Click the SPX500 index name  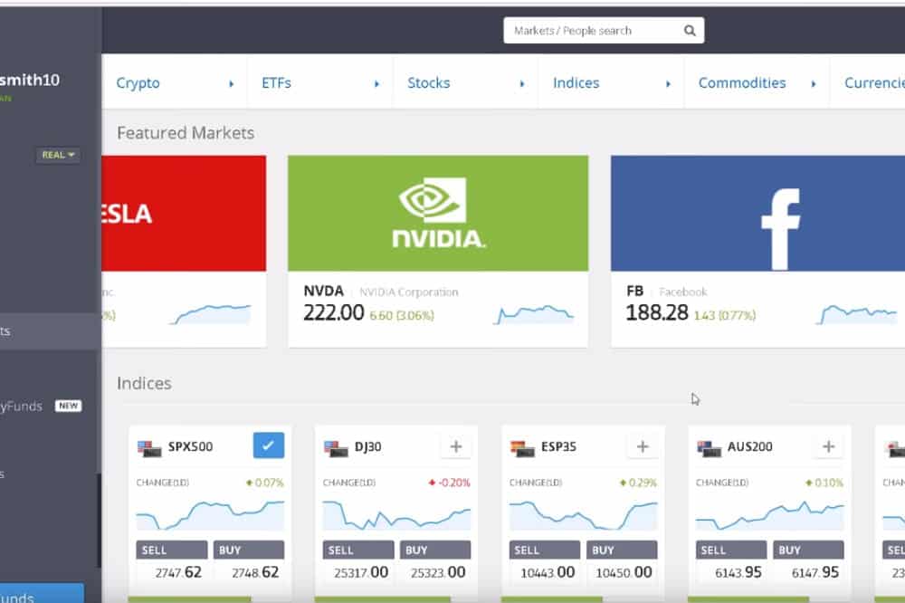pos(190,446)
